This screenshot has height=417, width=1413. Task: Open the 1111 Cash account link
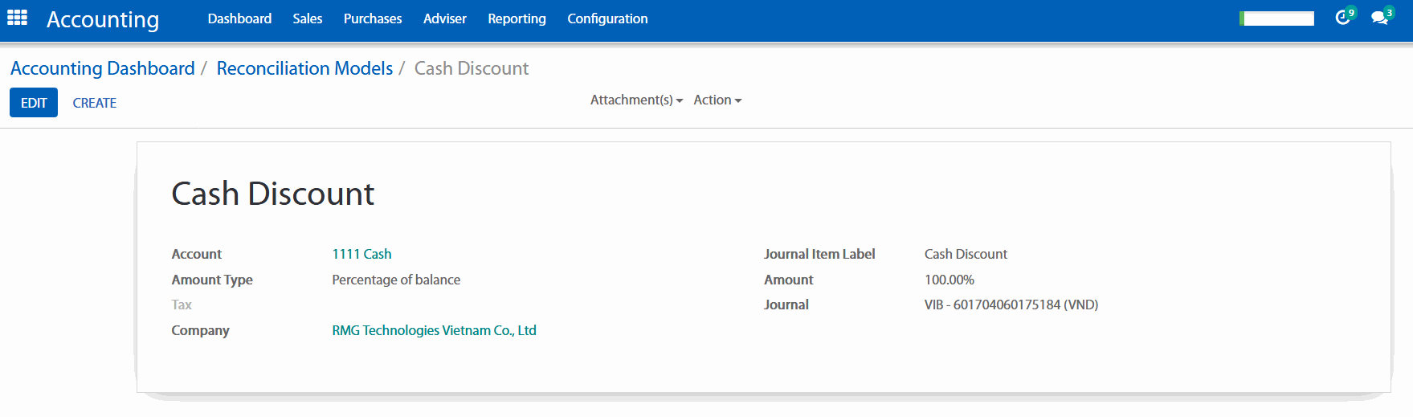point(361,254)
